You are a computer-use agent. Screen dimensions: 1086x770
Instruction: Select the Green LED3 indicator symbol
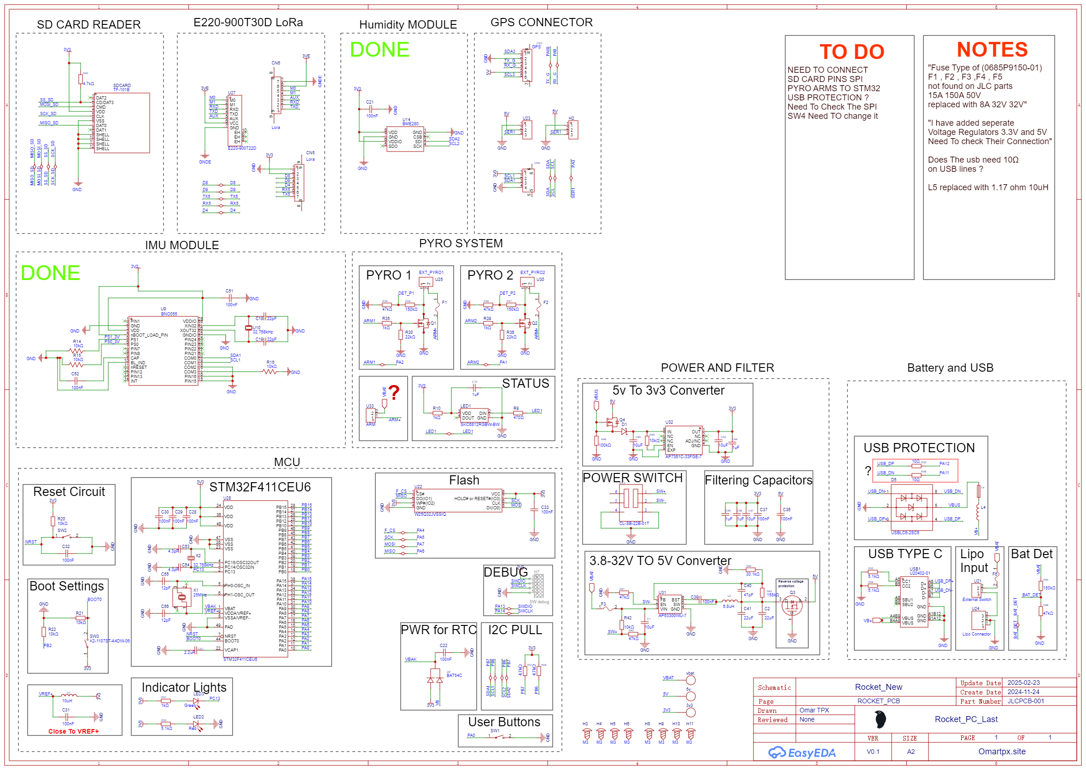pos(196,702)
